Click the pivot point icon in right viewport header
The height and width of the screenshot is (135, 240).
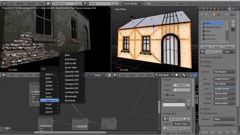pyautogui.click(x=185, y=75)
